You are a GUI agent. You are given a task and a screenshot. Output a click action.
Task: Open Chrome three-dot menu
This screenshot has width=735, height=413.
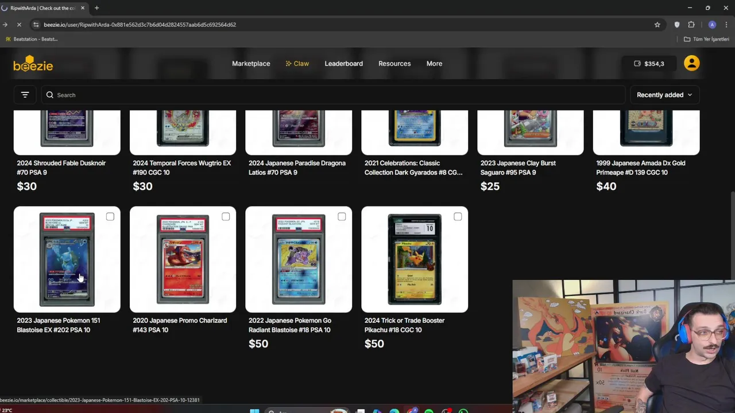point(727,25)
